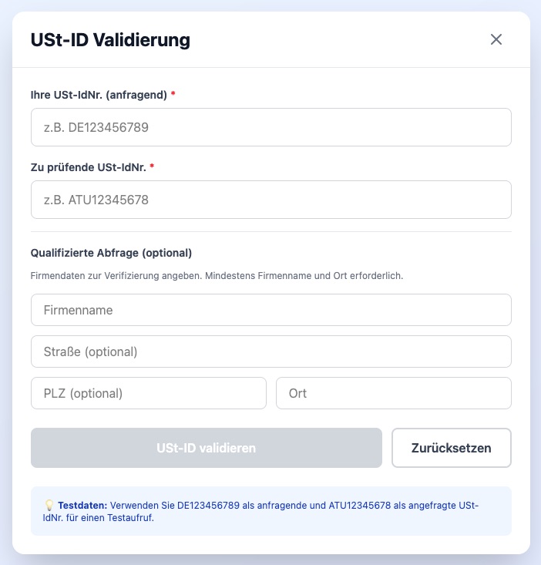Click the Ihre USt-IdNr. (anfragend) label
Image resolution: width=541 pixels, height=565 pixels.
pos(99,95)
